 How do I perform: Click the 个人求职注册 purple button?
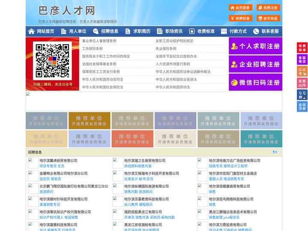(255, 46)
